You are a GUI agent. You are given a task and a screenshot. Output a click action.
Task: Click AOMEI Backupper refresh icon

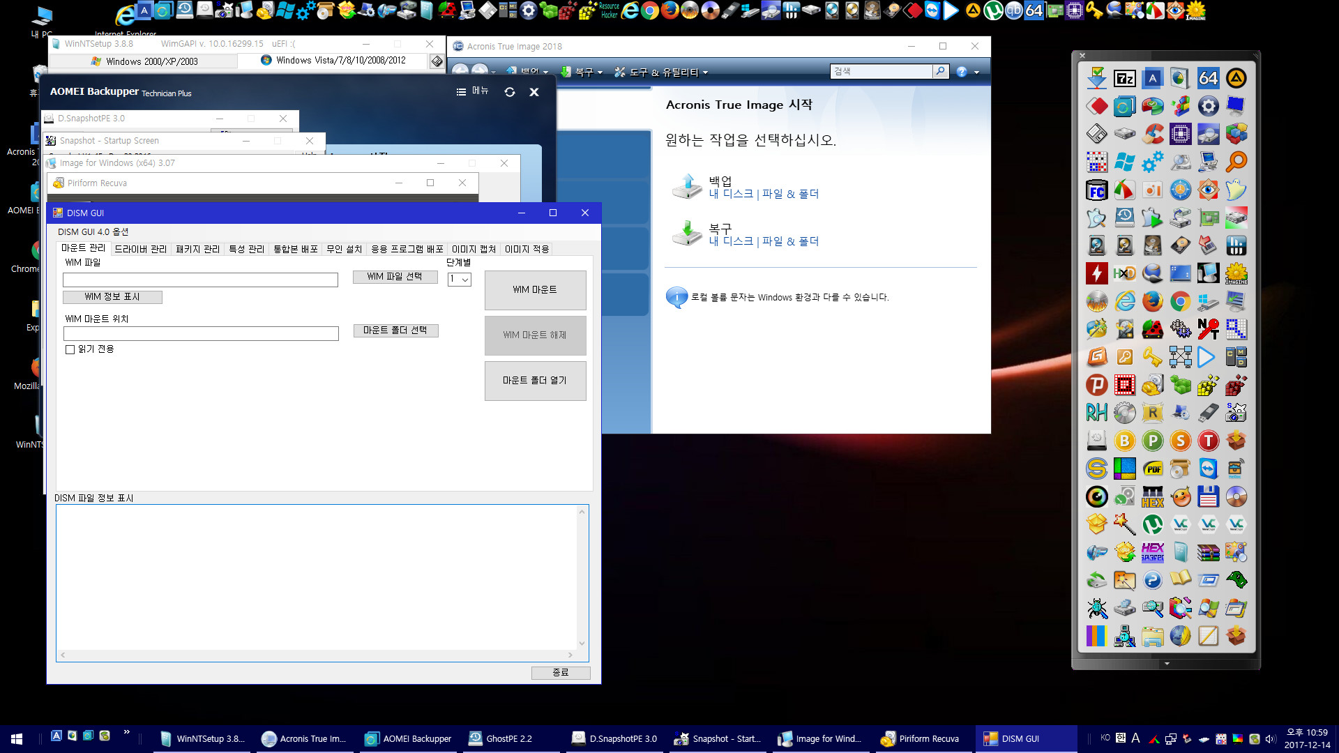510,92
